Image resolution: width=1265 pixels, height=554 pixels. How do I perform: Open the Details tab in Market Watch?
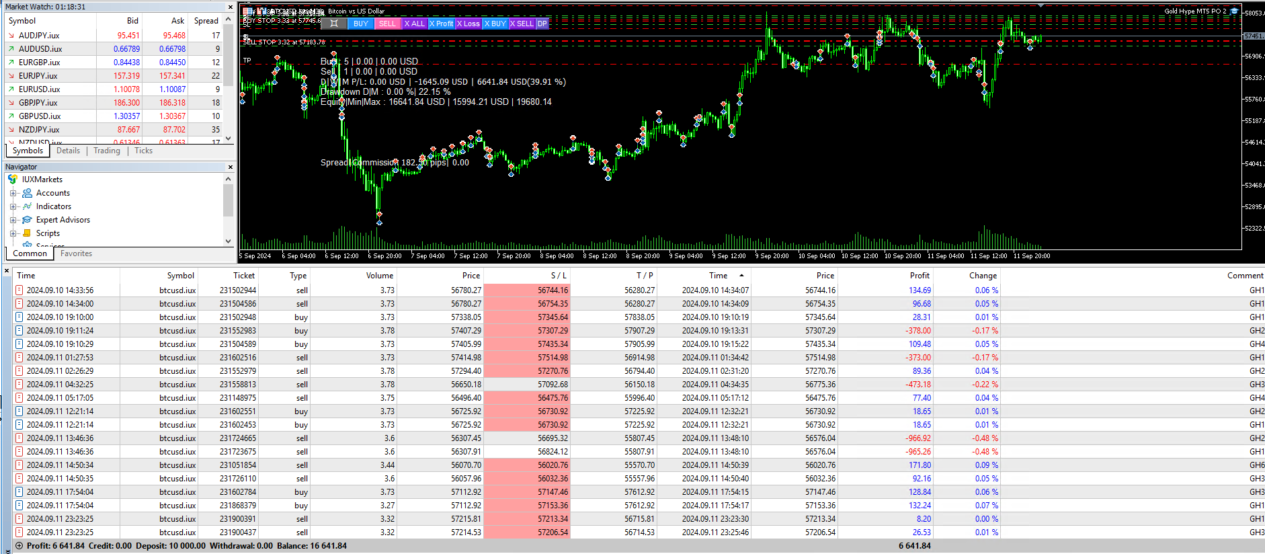coord(68,151)
